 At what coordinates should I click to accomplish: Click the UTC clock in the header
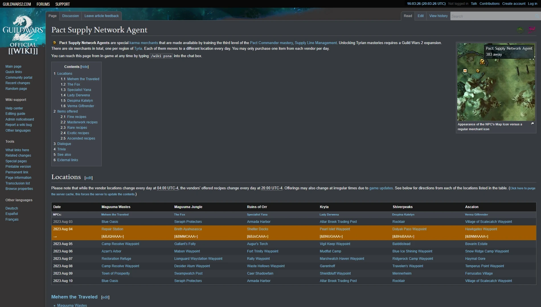click(426, 4)
